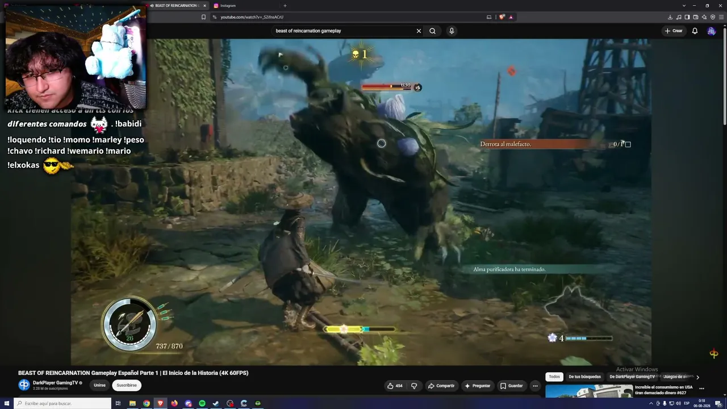Image resolution: width=727 pixels, height=409 pixels.
Task: Select the De DarkPlayer GamingTV filter chip
Action: pos(632,377)
